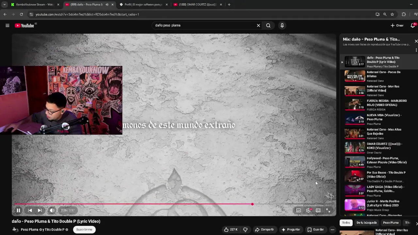This screenshot has height=235, width=418.
Task: Pause the video
Action: point(18,211)
